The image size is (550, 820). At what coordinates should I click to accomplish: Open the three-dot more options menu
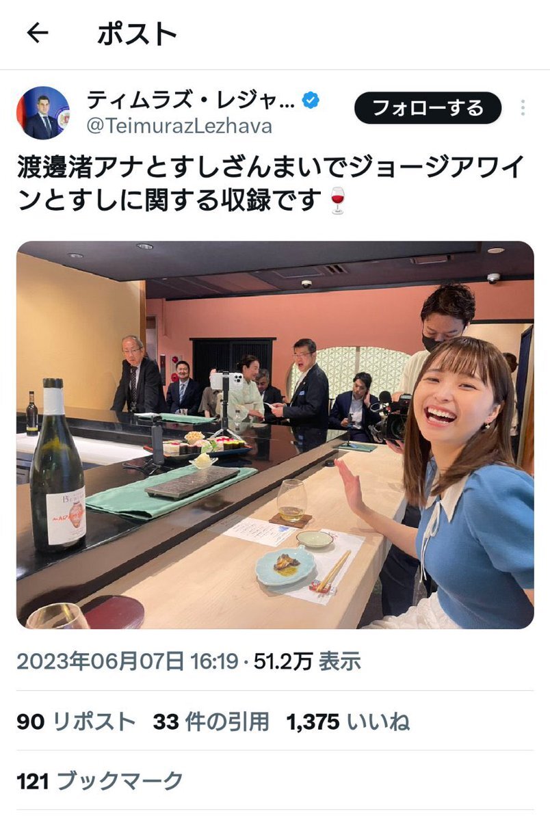pos(522,108)
